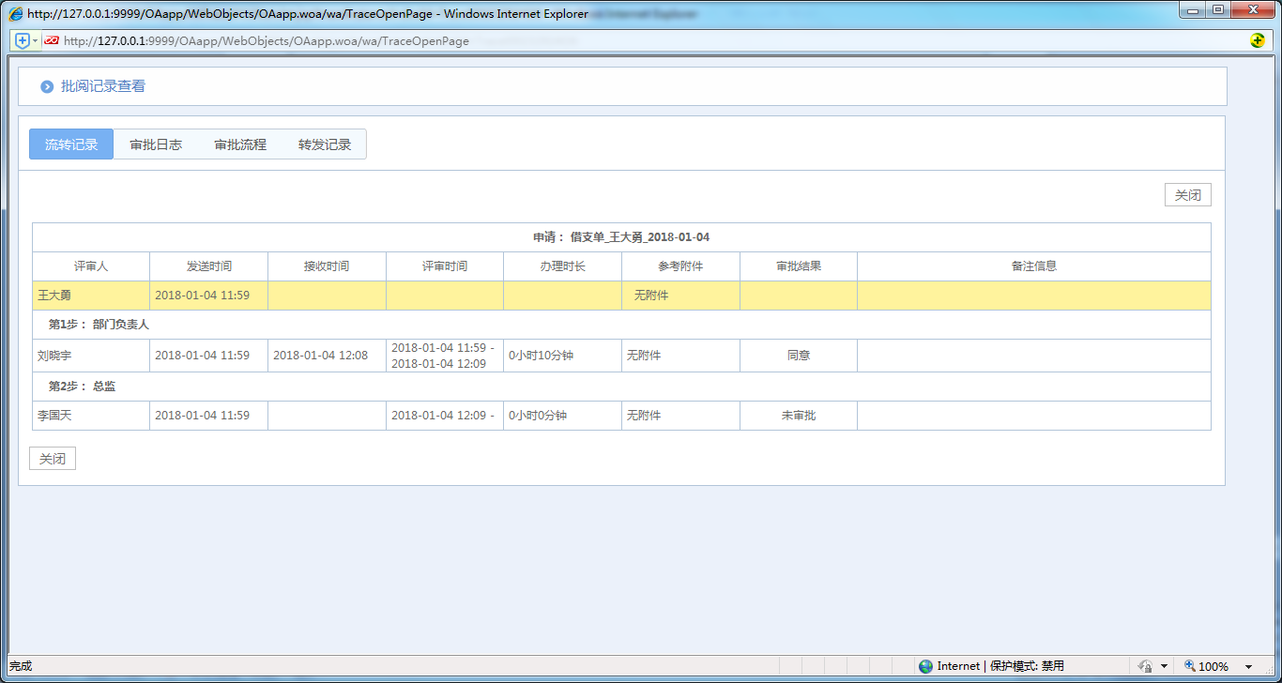This screenshot has width=1282, height=683.
Task: Open the 审批日志 tab
Action: tap(156, 144)
